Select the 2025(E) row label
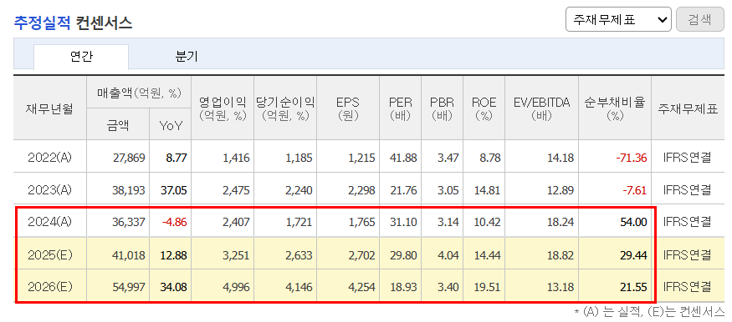Viewport: 732px width, 322px height. pyautogui.click(x=50, y=255)
